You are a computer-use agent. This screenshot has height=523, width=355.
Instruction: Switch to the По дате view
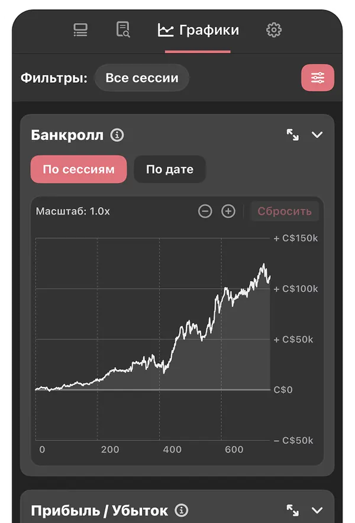coord(169,169)
